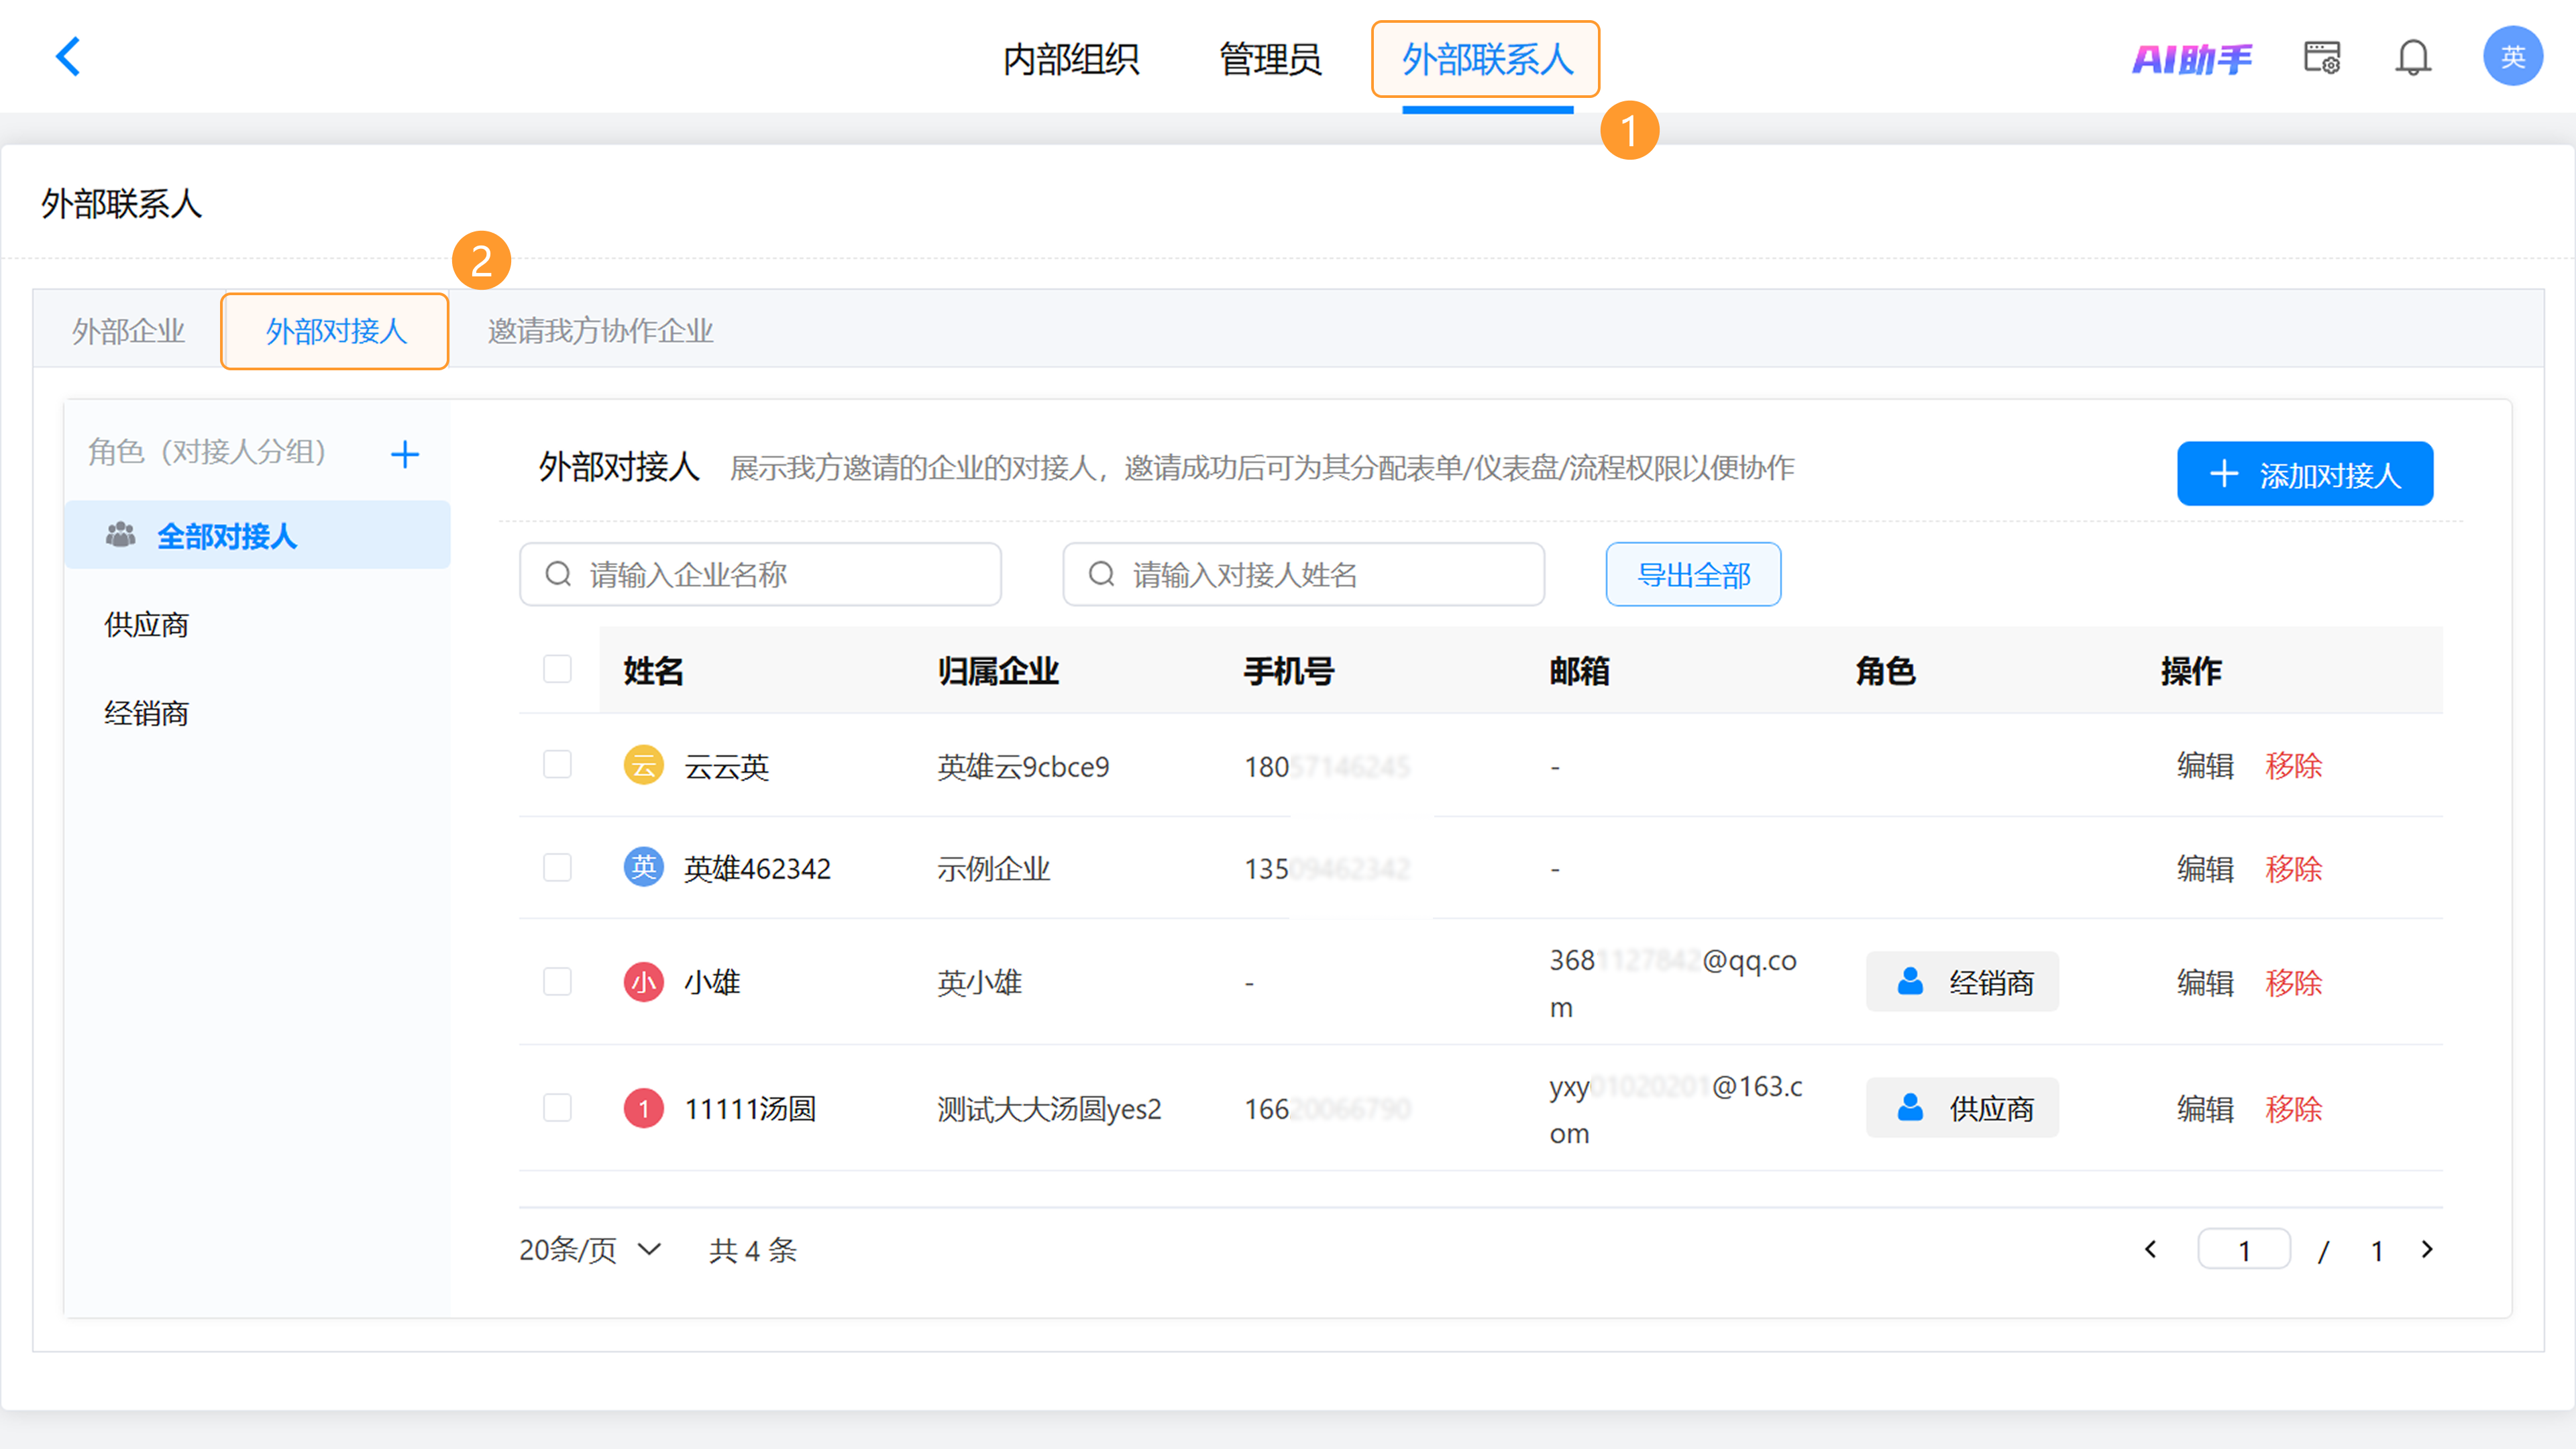
Task: Go to the next page arrow
Action: point(2427,1250)
